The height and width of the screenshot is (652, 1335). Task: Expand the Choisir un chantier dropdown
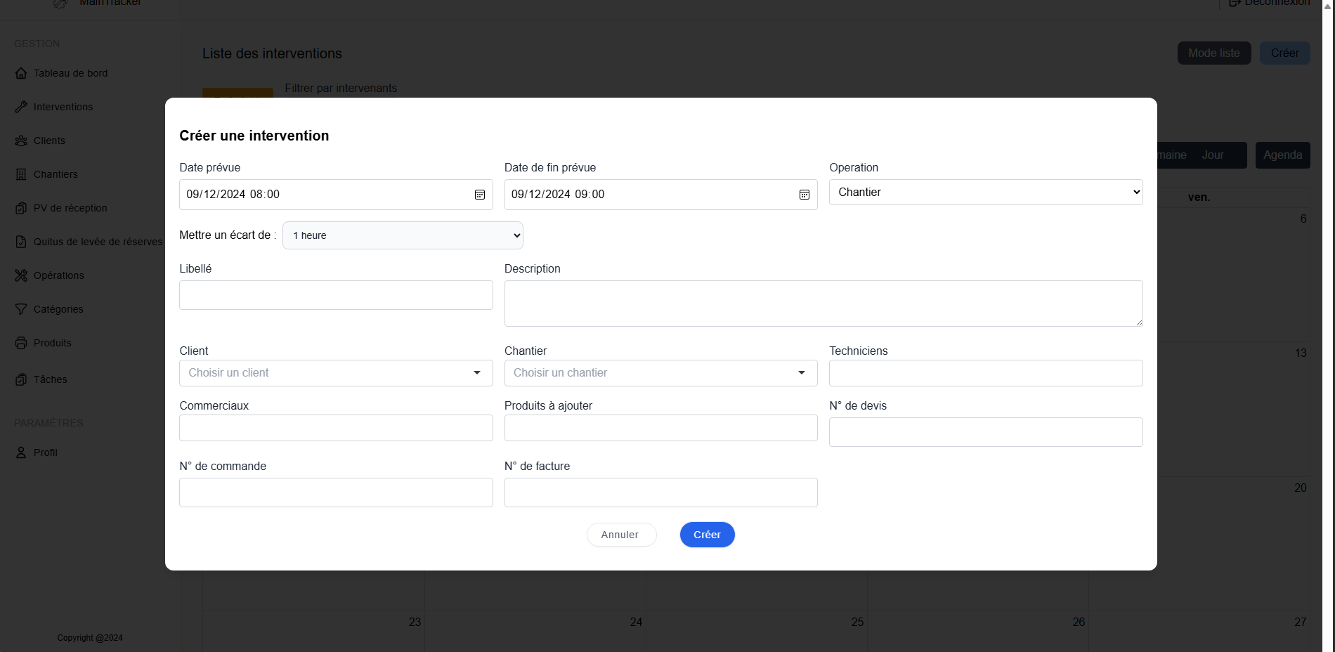[x=660, y=373]
